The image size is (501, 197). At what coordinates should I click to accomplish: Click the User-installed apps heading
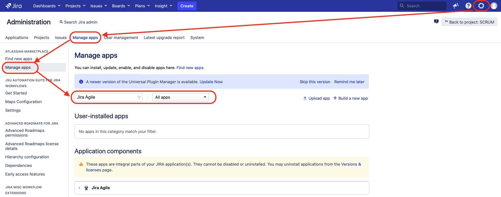click(x=101, y=116)
